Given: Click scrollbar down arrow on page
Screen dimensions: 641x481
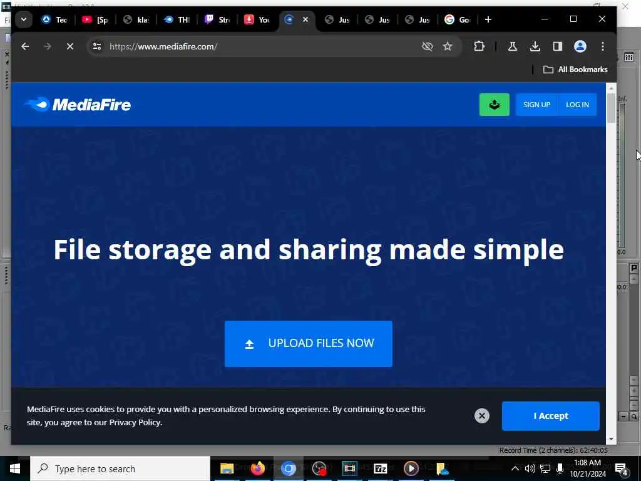Looking at the screenshot, I should (x=611, y=439).
